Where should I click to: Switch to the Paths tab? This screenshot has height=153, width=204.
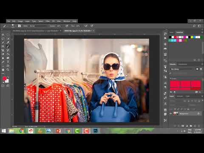188,96
